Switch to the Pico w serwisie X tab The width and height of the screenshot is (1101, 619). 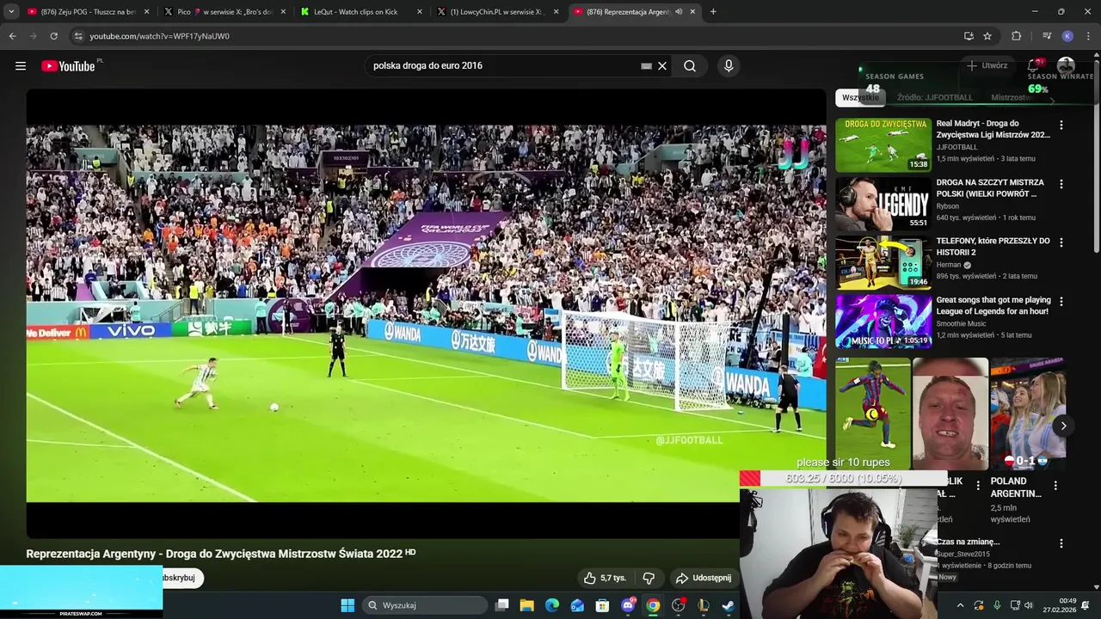(x=225, y=12)
